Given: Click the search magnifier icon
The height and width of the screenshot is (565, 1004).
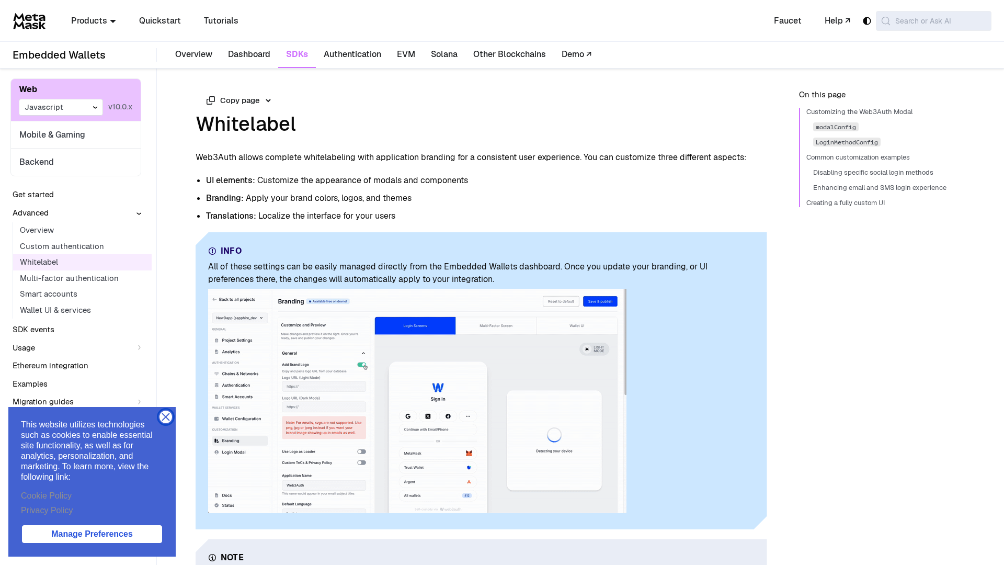Looking at the screenshot, I should (x=886, y=21).
